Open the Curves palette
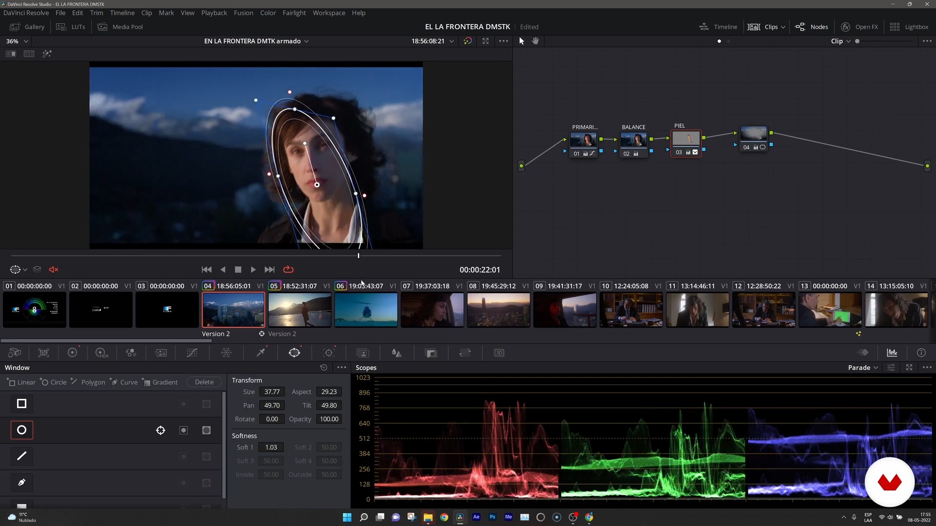This screenshot has width=936, height=526. click(192, 353)
